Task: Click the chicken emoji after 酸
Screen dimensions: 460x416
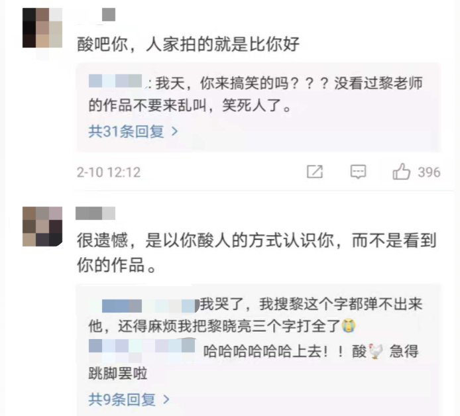Action: tap(376, 351)
